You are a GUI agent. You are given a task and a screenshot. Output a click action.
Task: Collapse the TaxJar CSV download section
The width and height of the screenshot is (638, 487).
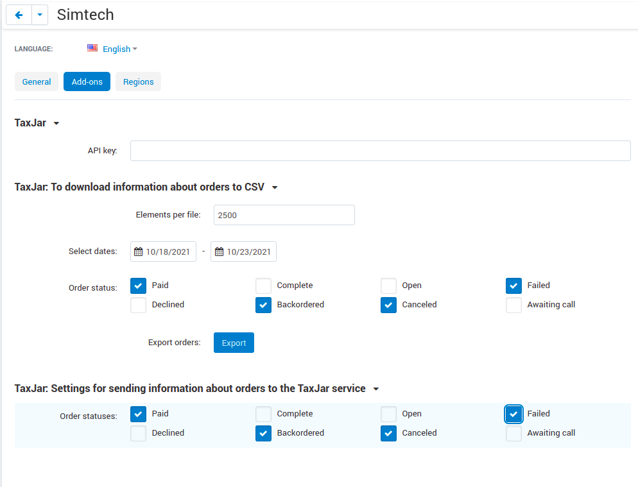click(275, 187)
